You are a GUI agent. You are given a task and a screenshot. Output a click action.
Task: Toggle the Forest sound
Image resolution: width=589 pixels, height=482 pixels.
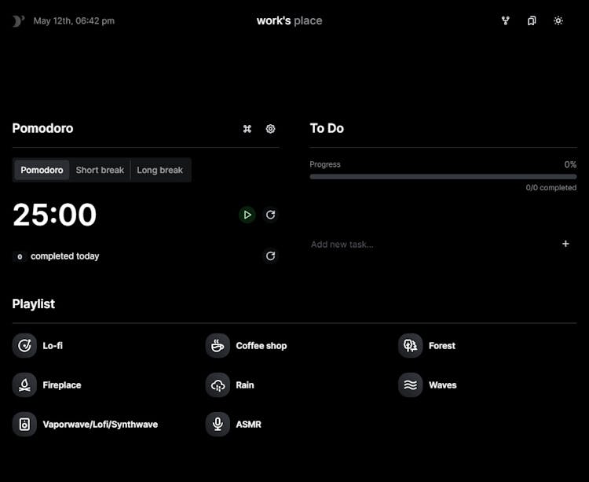tap(426, 345)
